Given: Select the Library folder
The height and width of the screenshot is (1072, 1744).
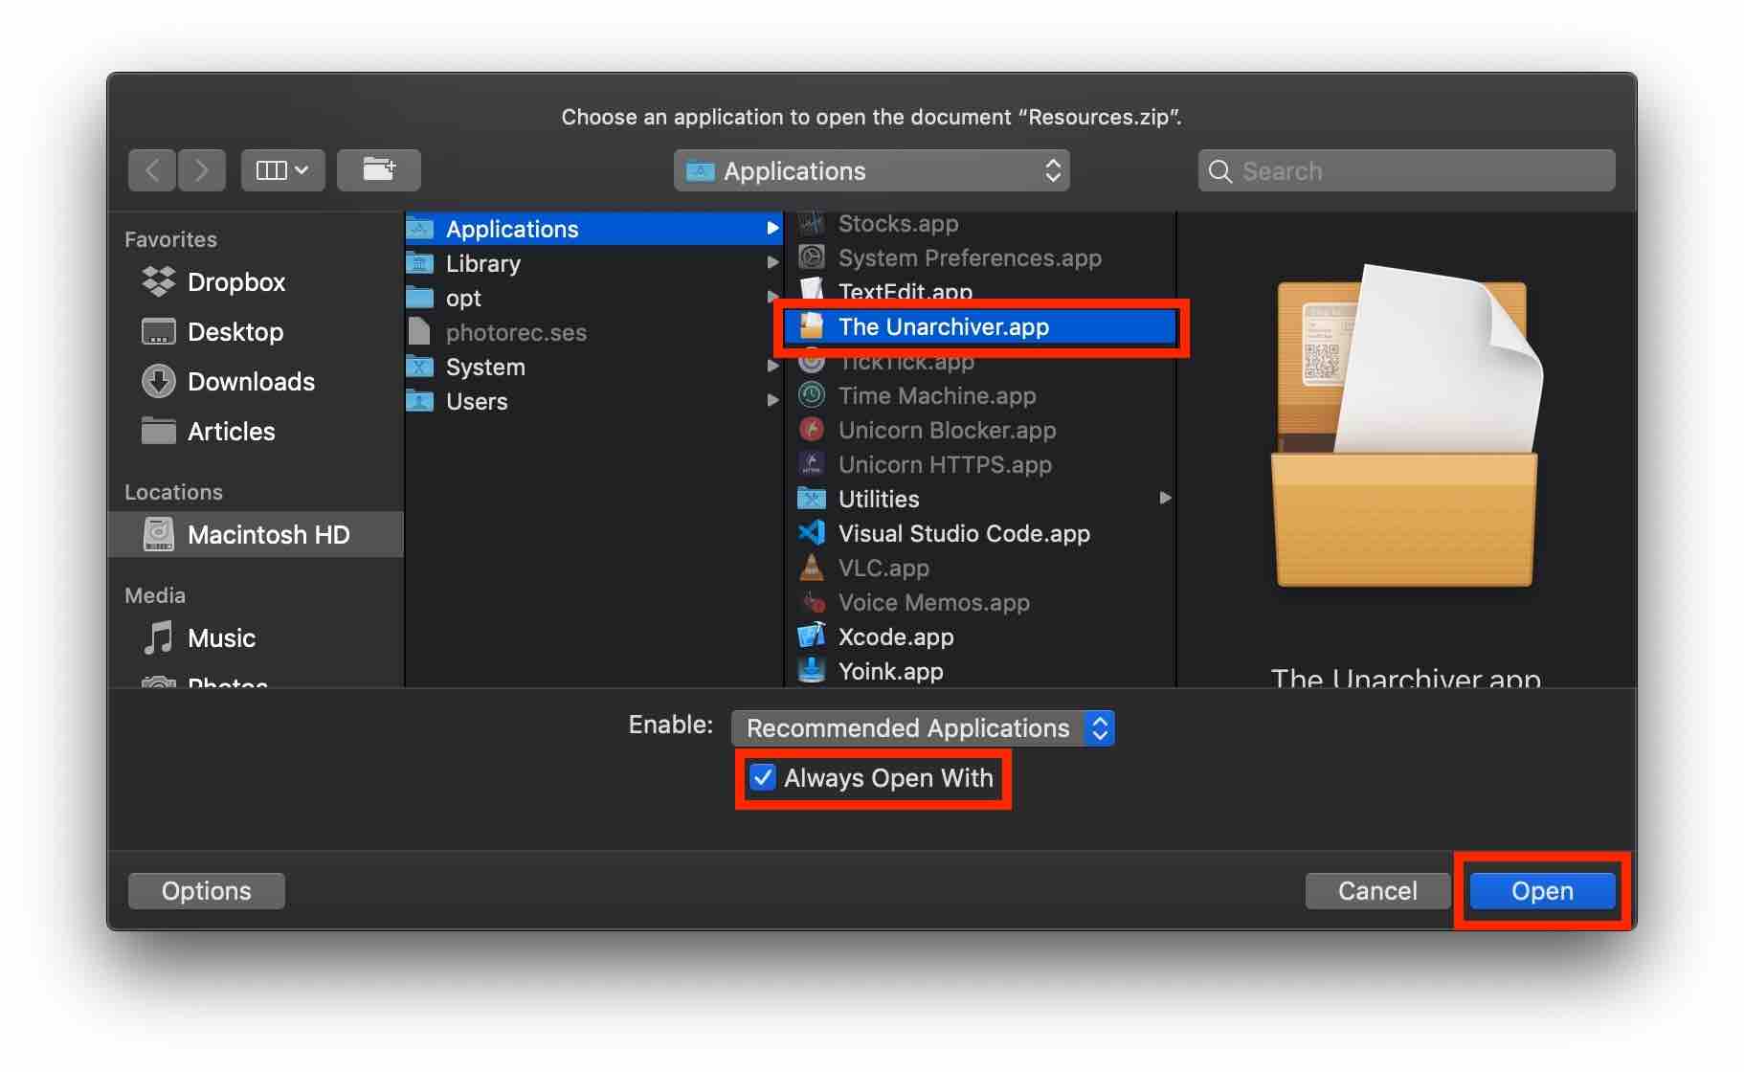Looking at the screenshot, I should click(x=594, y=263).
